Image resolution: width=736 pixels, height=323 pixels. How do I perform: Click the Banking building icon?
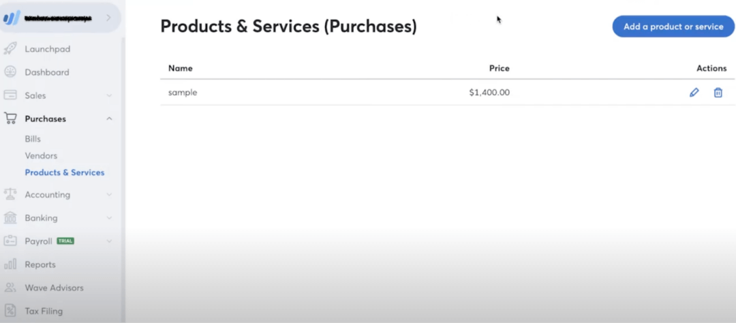10,218
